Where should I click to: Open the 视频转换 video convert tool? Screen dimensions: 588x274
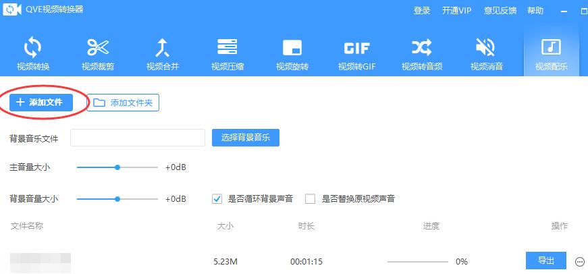[33, 53]
